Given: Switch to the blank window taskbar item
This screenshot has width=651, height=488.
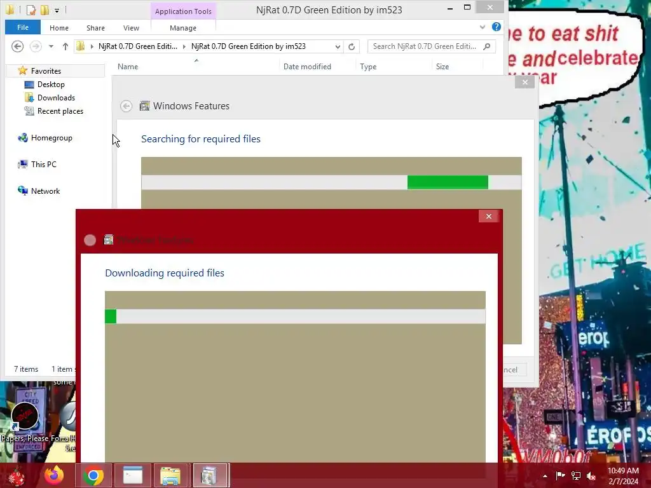Looking at the screenshot, I should pos(133,475).
